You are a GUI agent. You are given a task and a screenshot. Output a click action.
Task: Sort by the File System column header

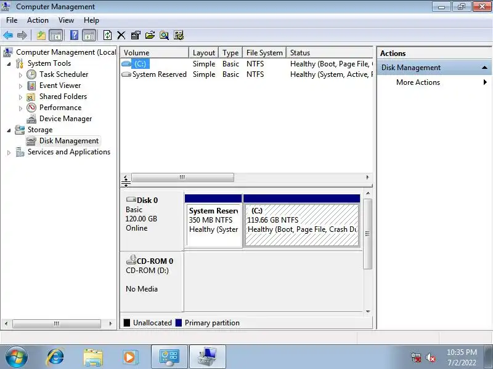click(264, 53)
